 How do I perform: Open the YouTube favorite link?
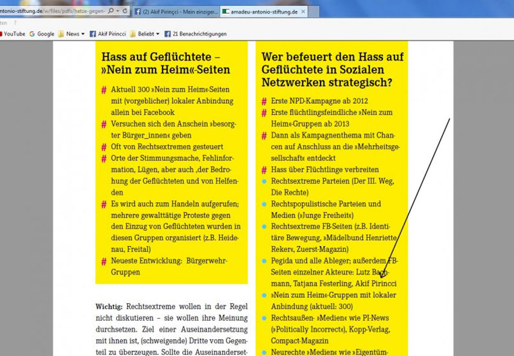click(x=12, y=34)
